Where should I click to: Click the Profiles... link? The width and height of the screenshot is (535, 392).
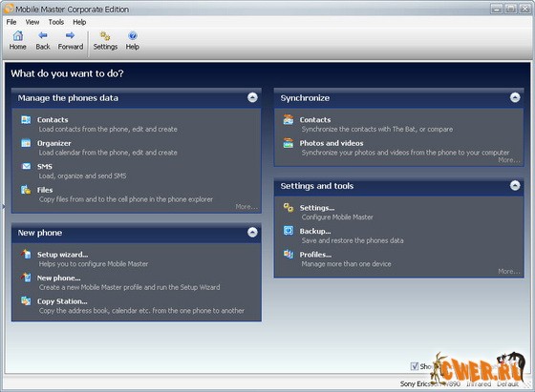pyautogui.click(x=315, y=255)
